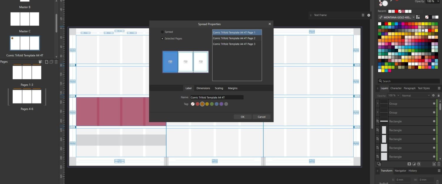Select Master C thumbnail in masters list
The image size is (442, 184).
(25, 19)
